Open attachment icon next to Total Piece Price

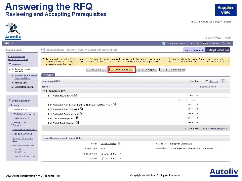point(75,96)
